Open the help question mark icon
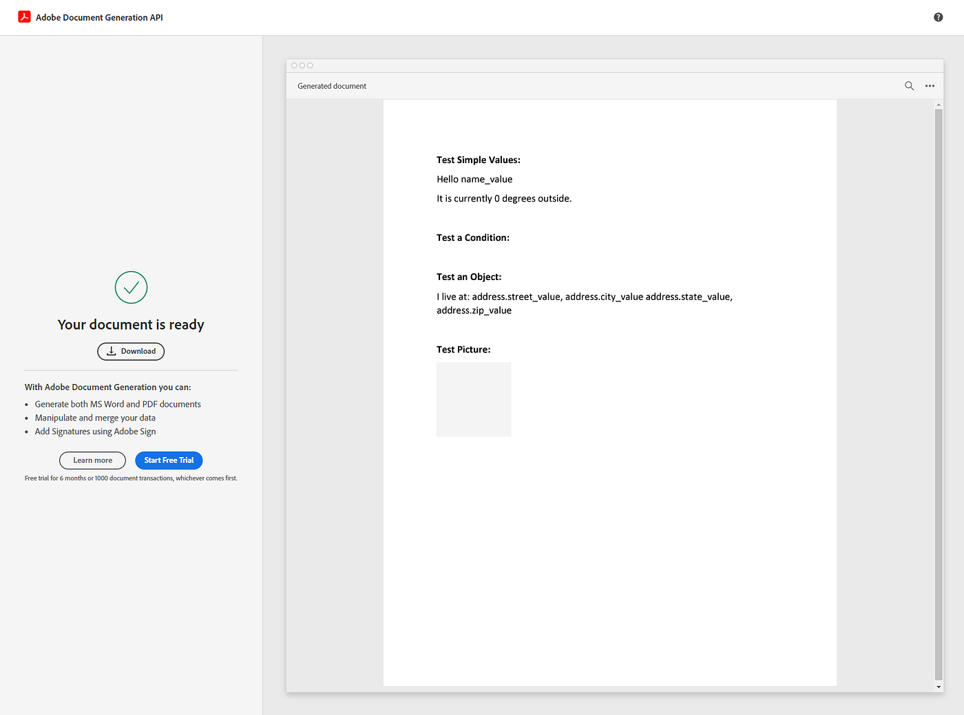 (938, 17)
